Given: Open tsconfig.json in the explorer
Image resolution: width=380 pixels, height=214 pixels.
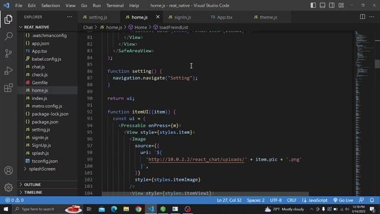Looking at the screenshot, I should pyautogui.click(x=47, y=161).
